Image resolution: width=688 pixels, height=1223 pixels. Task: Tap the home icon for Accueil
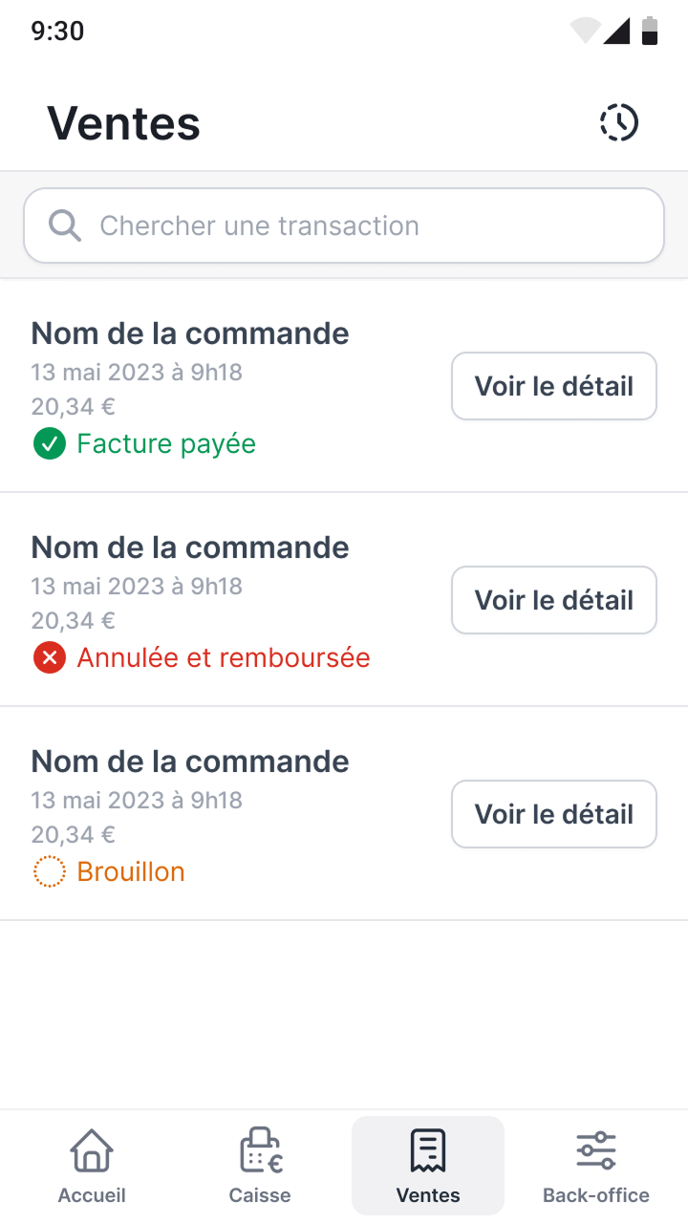tap(91, 1151)
